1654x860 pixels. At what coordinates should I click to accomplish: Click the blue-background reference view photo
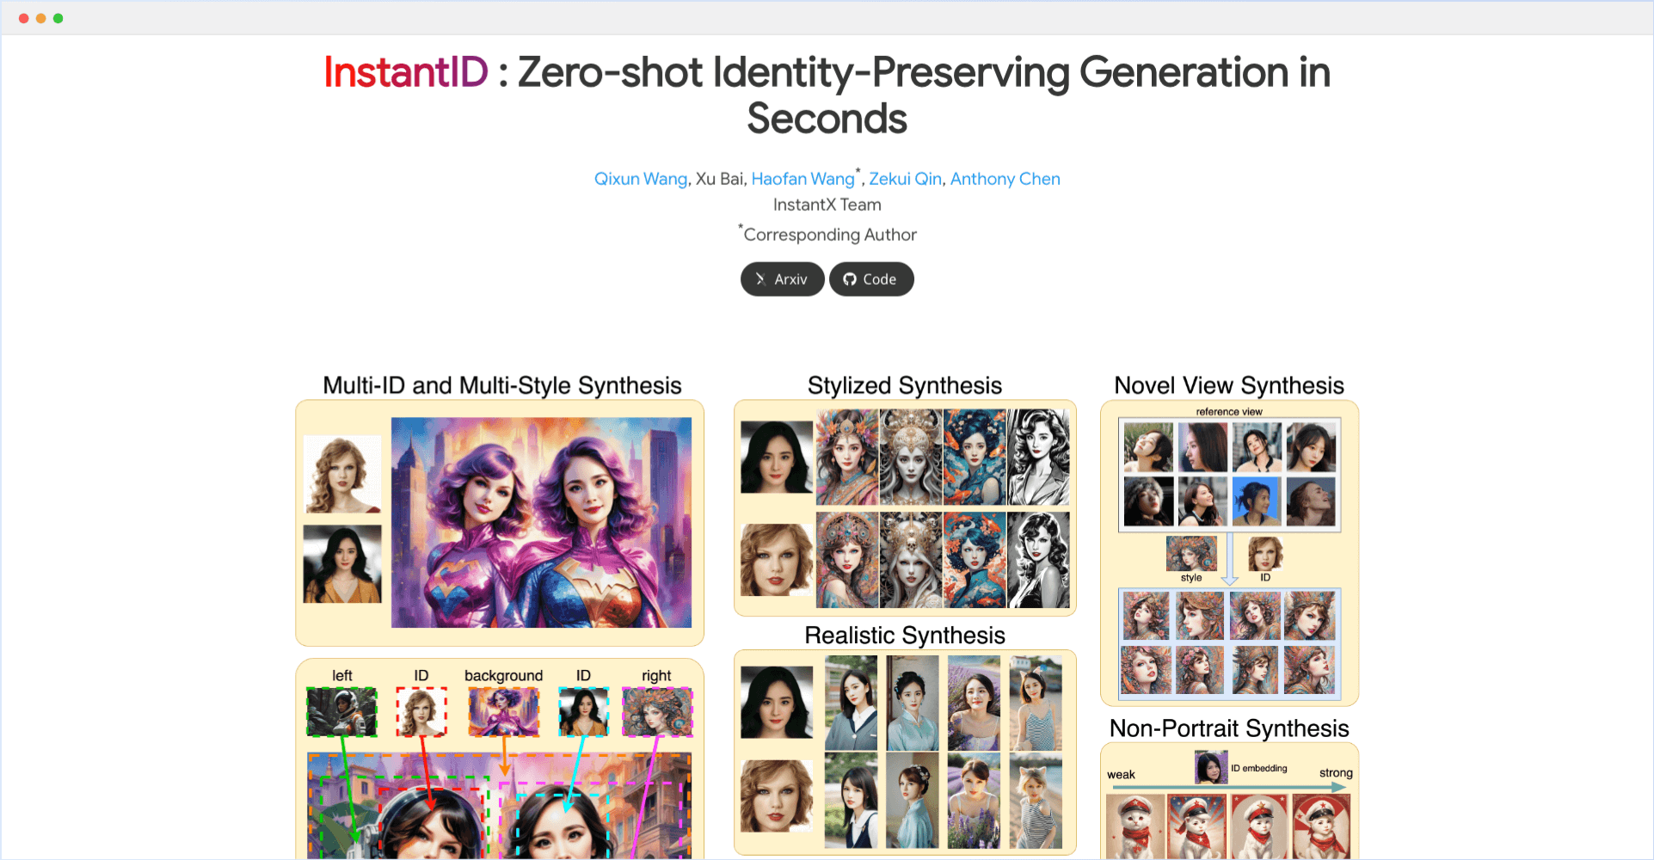point(1257,501)
